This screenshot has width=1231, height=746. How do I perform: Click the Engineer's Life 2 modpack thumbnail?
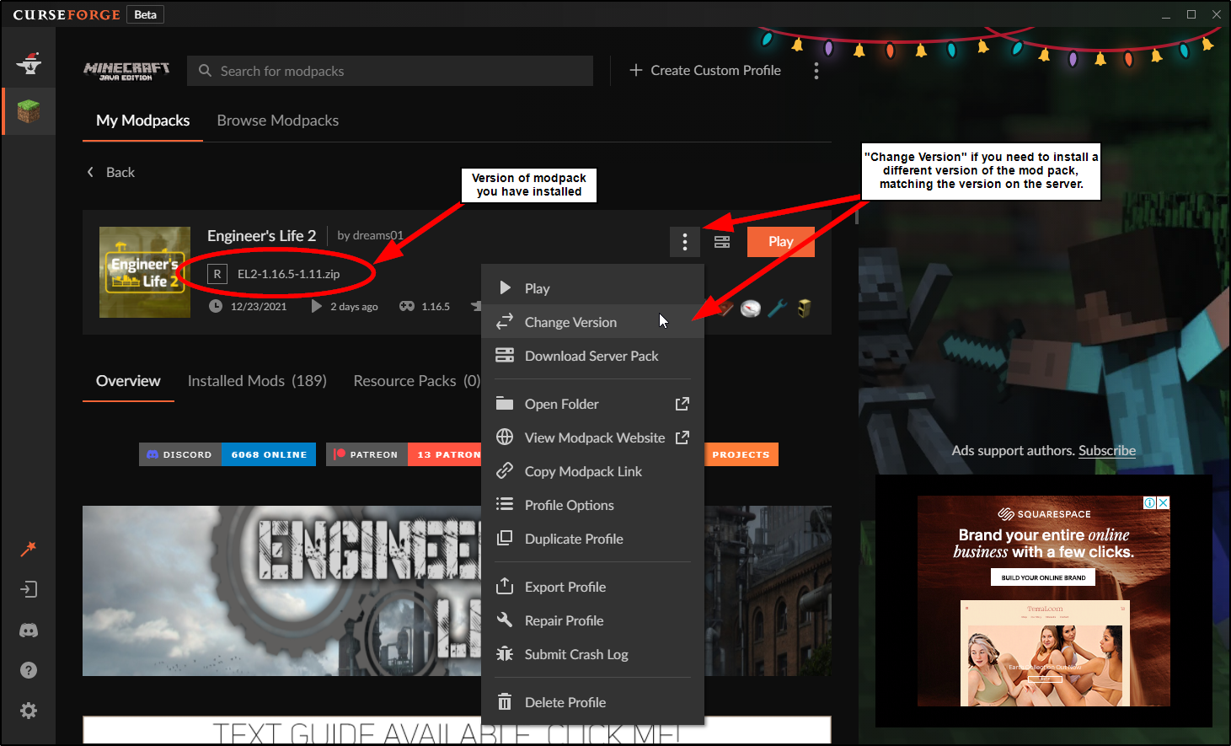[145, 272]
